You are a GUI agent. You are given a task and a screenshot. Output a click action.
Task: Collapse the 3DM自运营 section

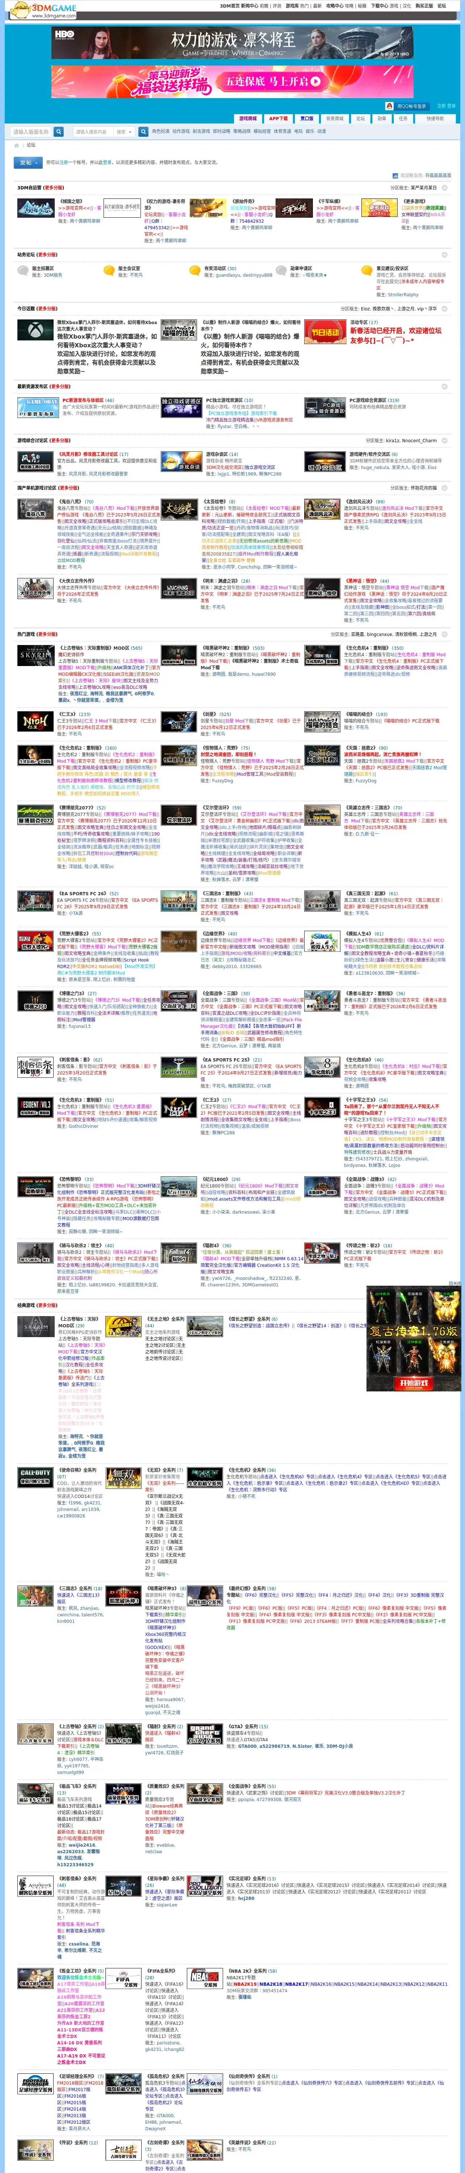point(445,188)
